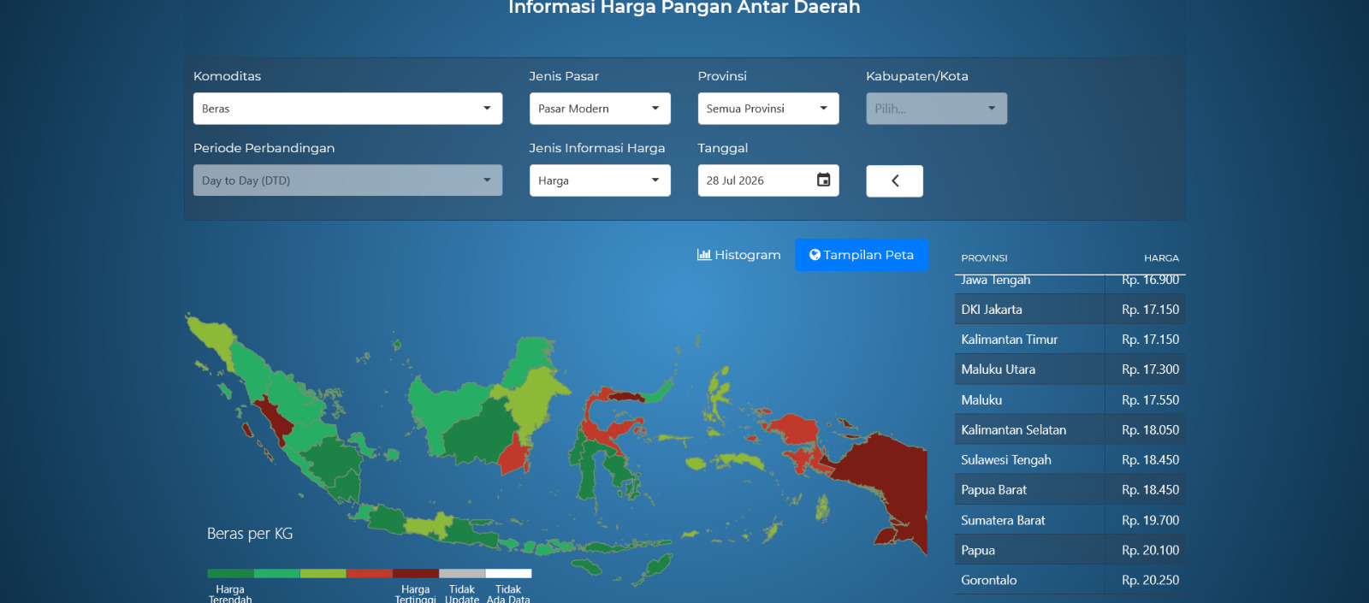Select the Maluku Utara row
The height and width of the screenshot is (603, 1369).
[1070, 369]
